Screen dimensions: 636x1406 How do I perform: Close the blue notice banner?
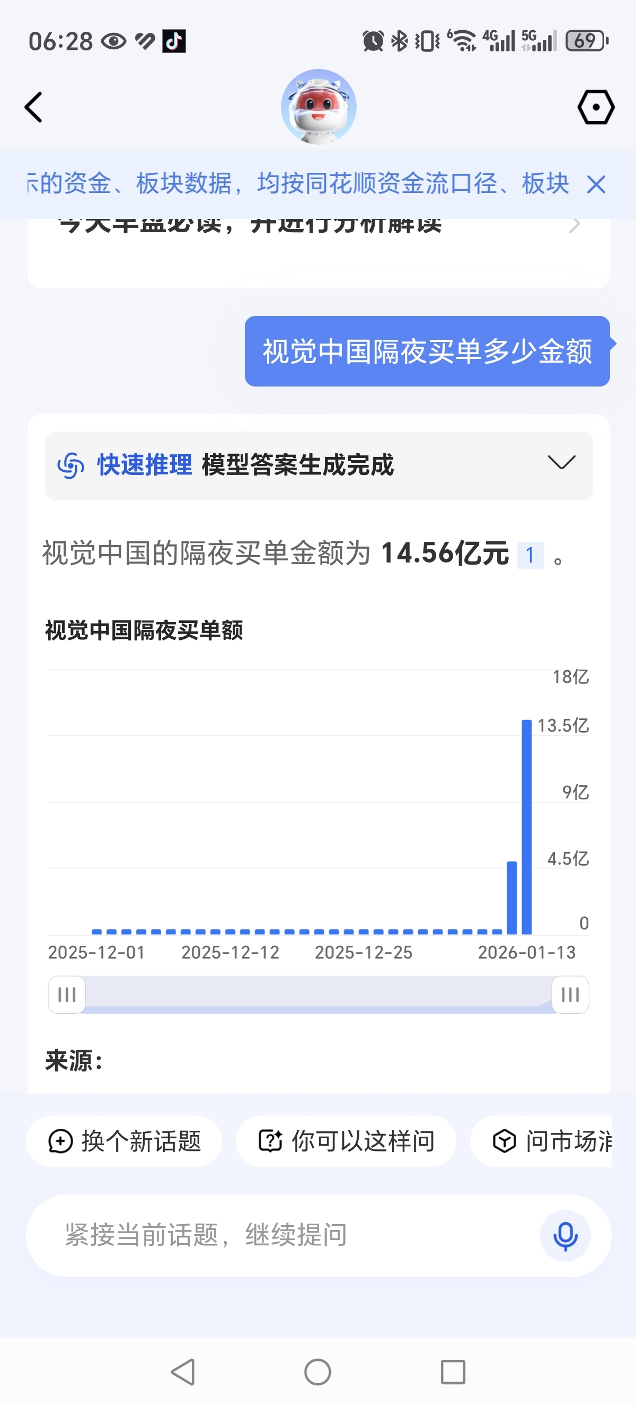pyautogui.click(x=596, y=184)
